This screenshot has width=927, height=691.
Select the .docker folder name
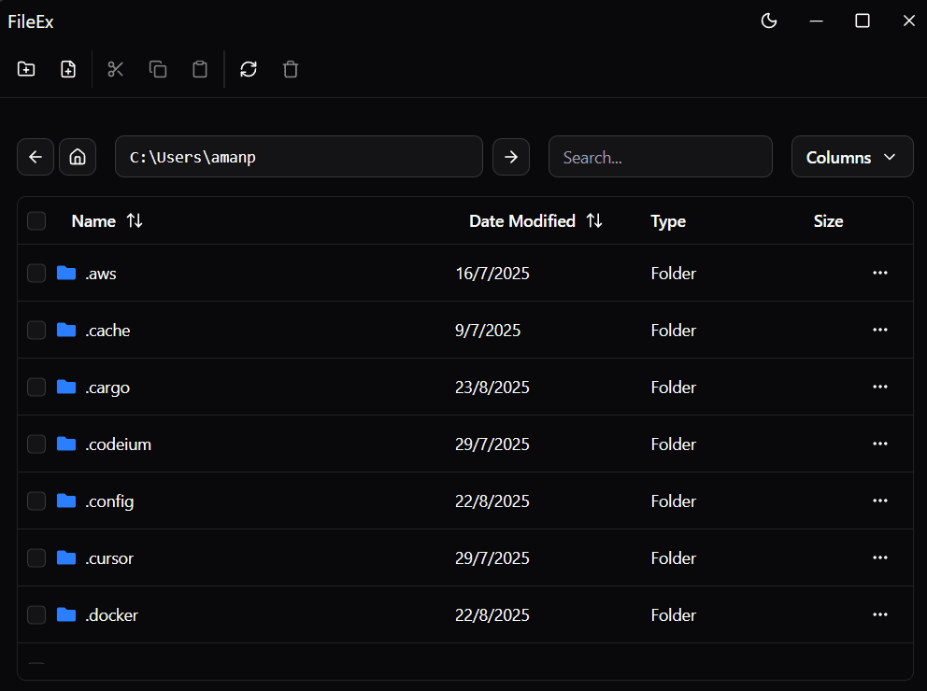pyautogui.click(x=112, y=614)
